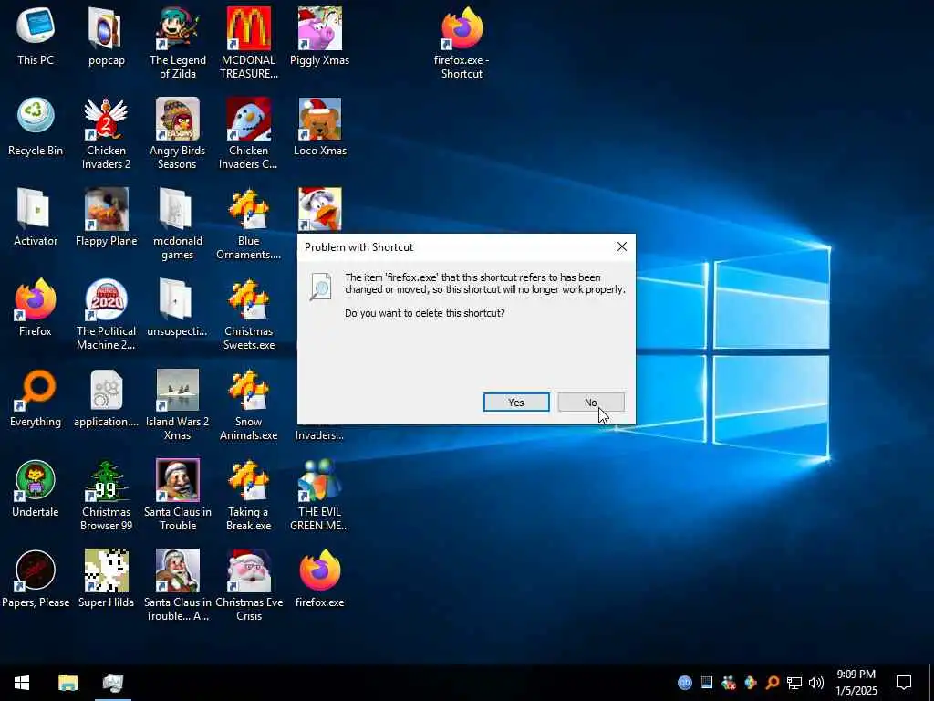934x701 pixels.
Task: Select the Everything search shortcut on desktop
Action: pyautogui.click(x=36, y=398)
